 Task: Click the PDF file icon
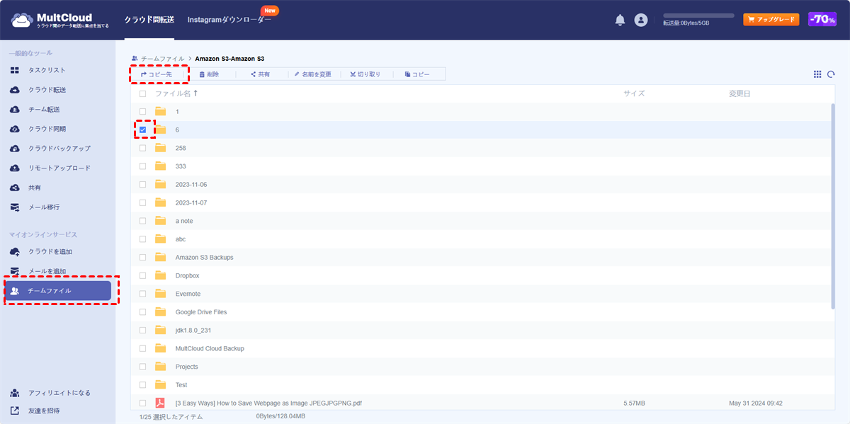click(x=161, y=403)
